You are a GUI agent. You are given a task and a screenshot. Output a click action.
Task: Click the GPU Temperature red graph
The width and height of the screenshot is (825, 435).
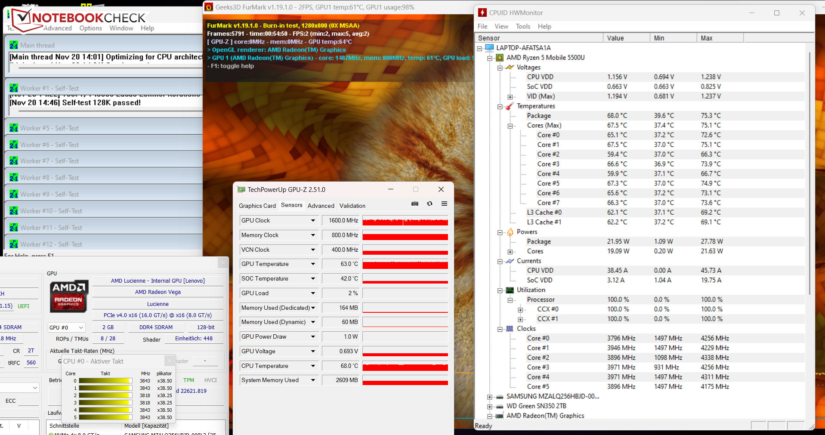point(405,264)
